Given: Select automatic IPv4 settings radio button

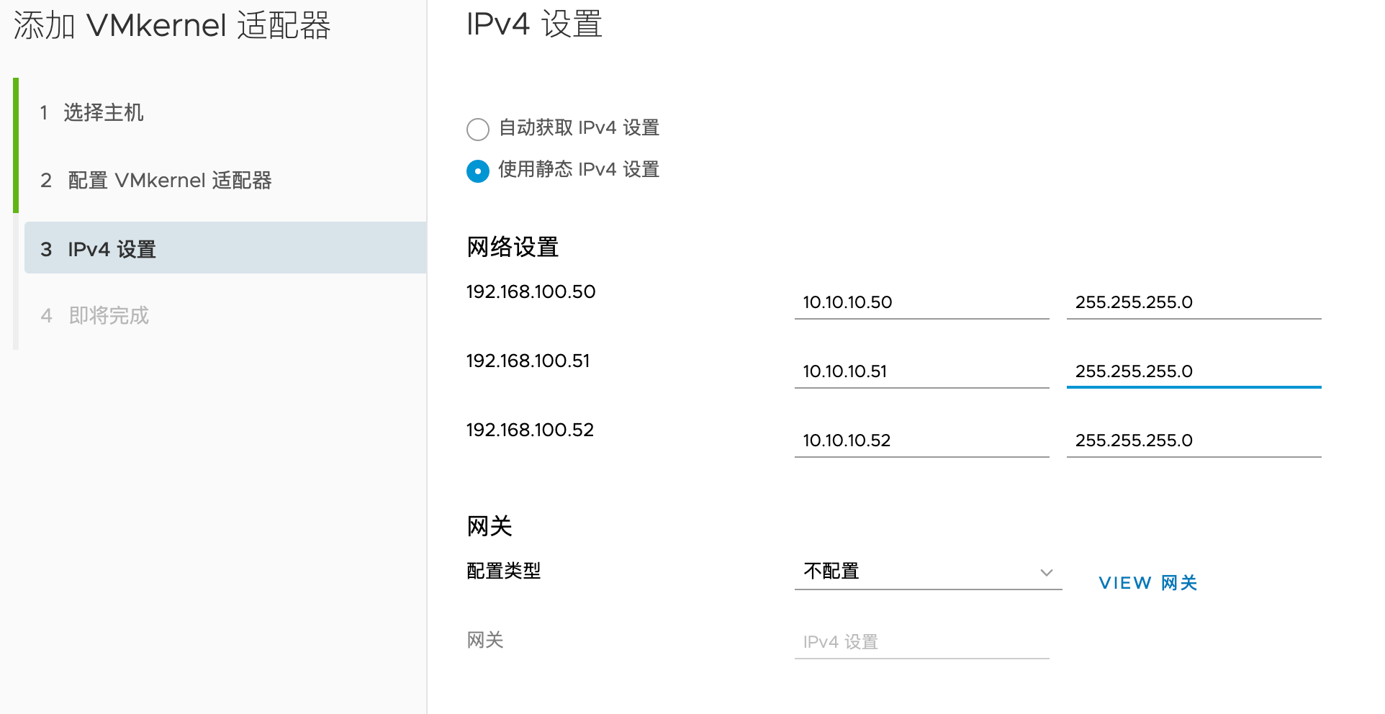Looking at the screenshot, I should [x=478, y=130].
